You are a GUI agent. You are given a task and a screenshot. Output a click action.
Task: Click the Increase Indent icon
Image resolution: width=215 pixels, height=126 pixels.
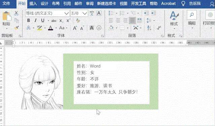[x=154, y=13]
